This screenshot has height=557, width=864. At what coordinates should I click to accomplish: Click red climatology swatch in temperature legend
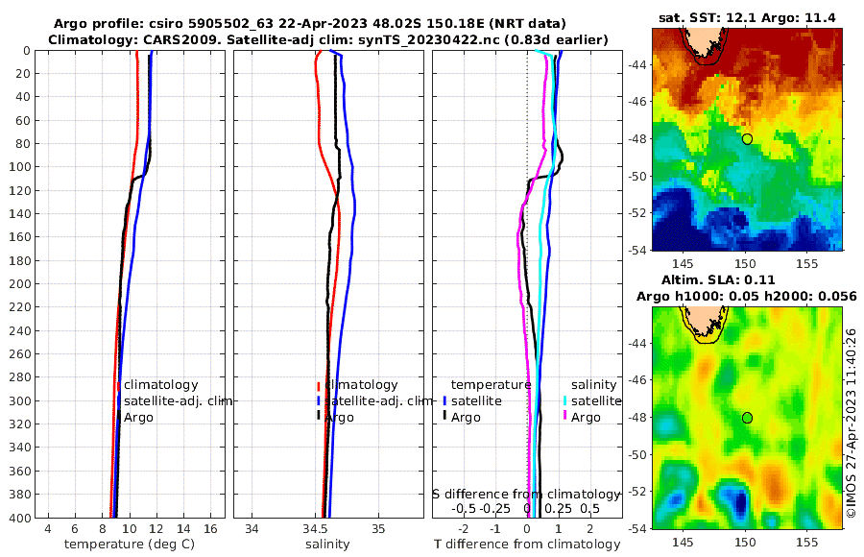click(x=118, y=385)
